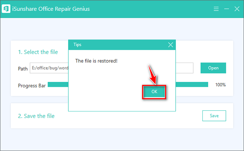Minimize the Office Repair Genius window
The image size is (244, 151).
click(226, 9)
